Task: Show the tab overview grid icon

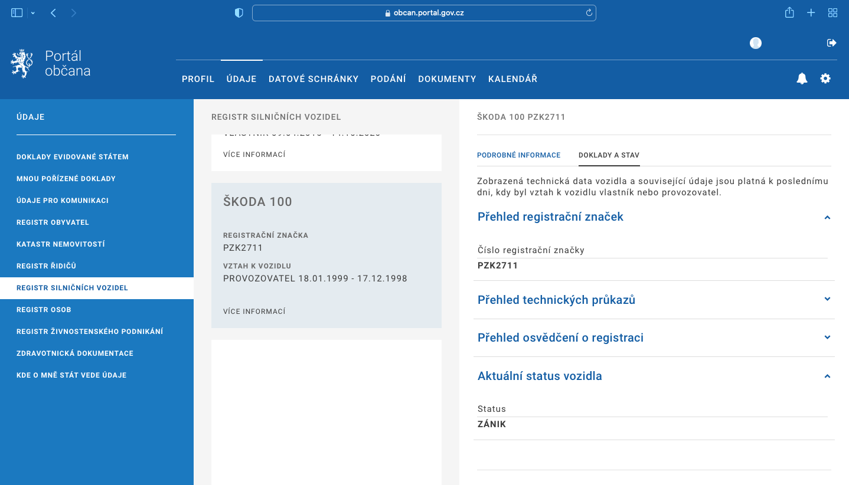Action: 832,13
